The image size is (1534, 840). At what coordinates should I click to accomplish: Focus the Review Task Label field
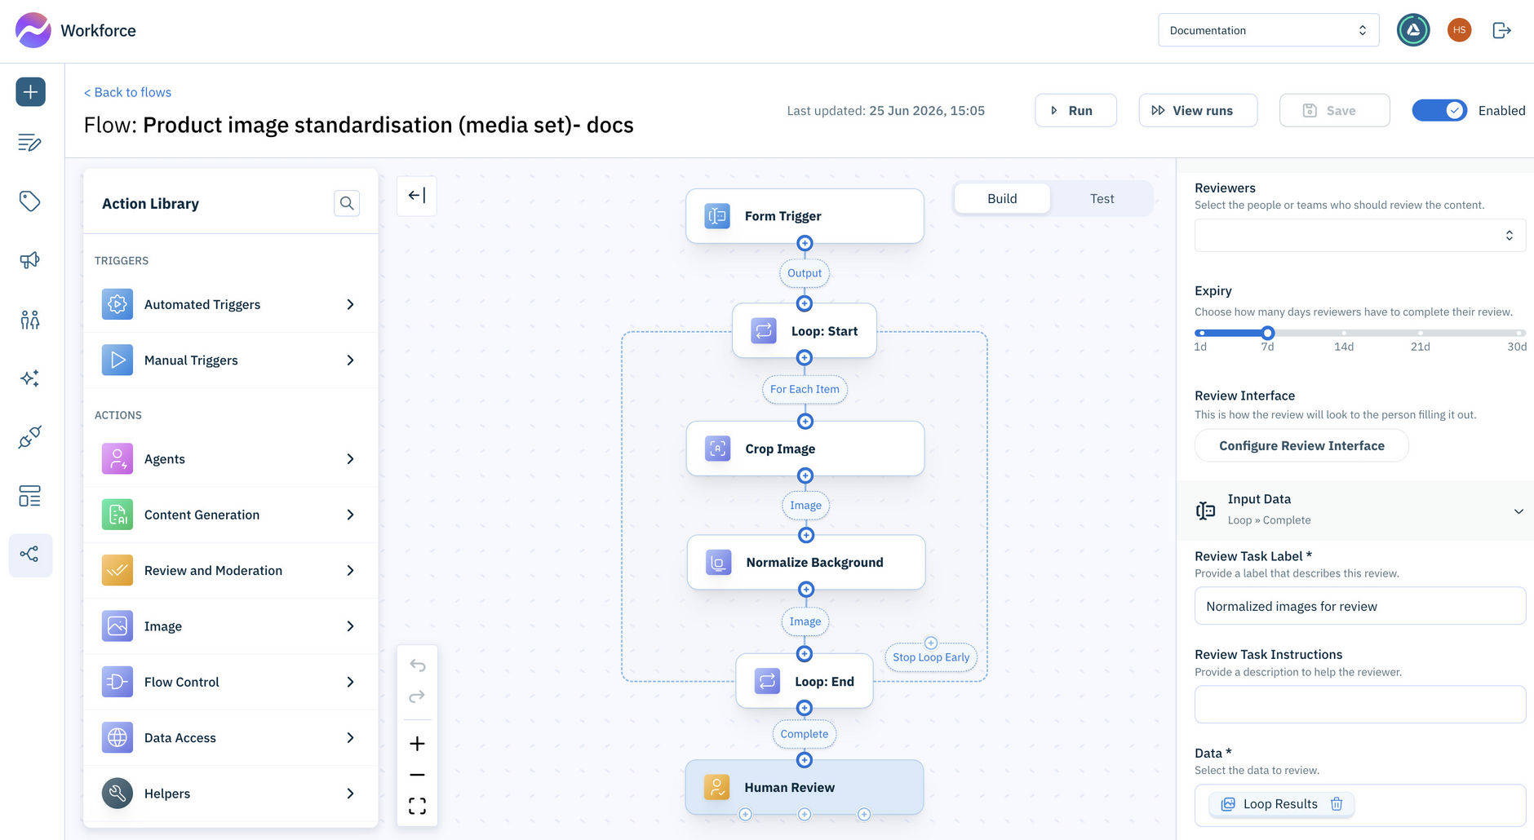tap(1359, 606)
